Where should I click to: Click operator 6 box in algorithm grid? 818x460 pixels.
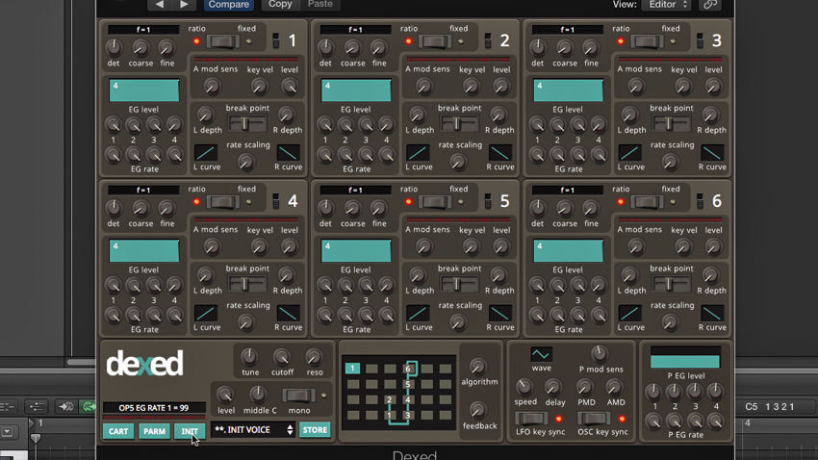tap(408, 369)
